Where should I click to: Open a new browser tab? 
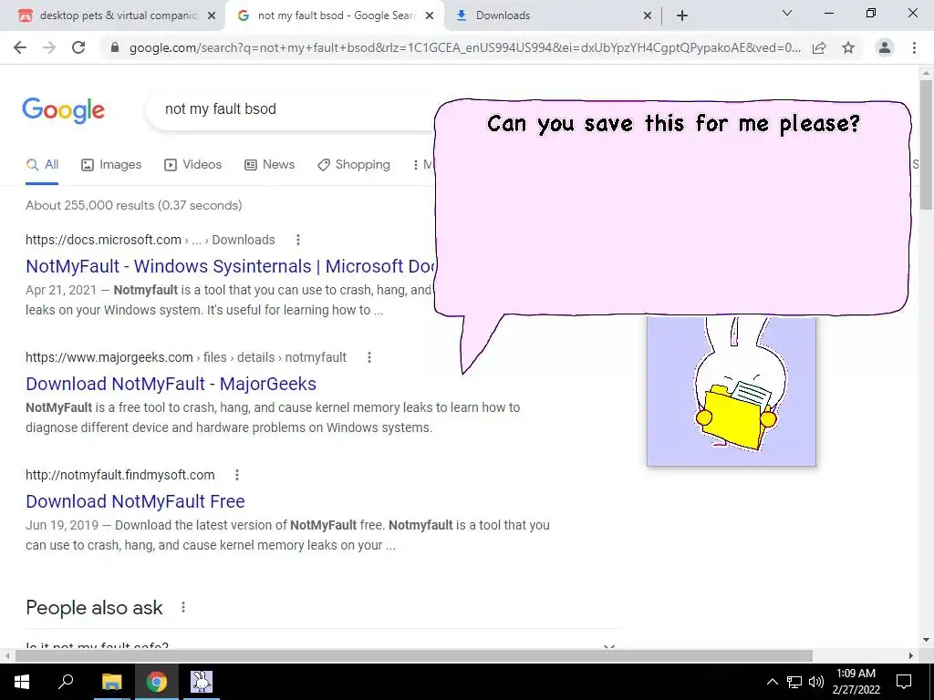pos(682,15)
